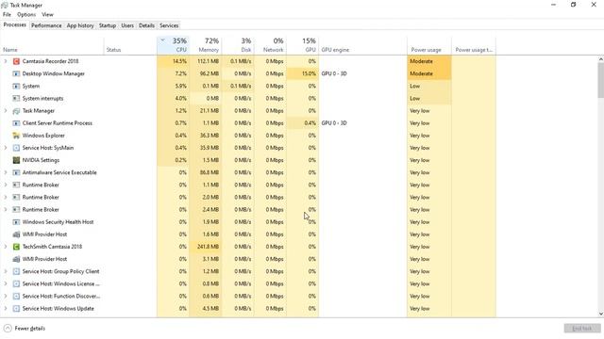Click the Windows Security Health Host icon

(x=16, y=222)
